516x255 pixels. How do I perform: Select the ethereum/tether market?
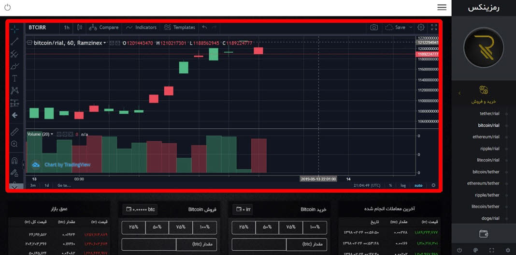[484, 183]
